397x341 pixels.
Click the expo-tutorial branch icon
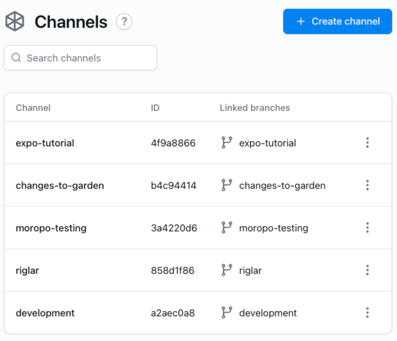click(227, 143)
